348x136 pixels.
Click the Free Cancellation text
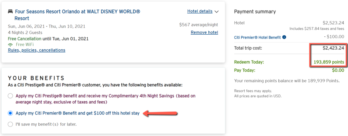tap(24, 39)
